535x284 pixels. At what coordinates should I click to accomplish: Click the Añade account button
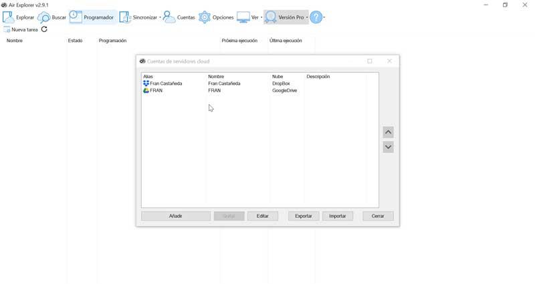[x=176, y=216]
